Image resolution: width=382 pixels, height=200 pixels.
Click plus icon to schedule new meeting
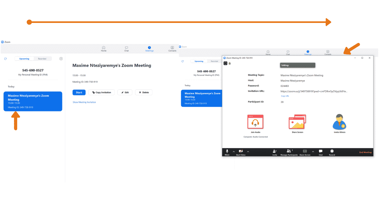(x=61, y=59)
